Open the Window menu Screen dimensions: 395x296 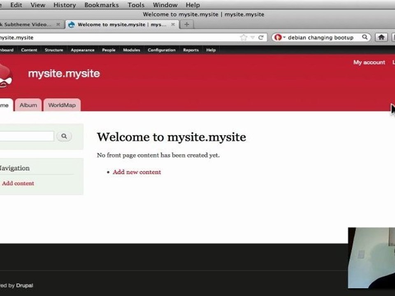click(165, 5)
